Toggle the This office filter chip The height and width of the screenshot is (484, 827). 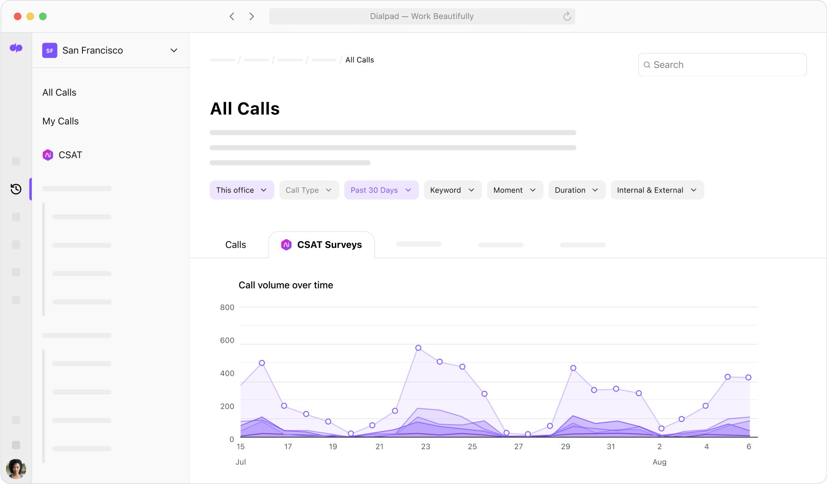[x=242, y=190]
